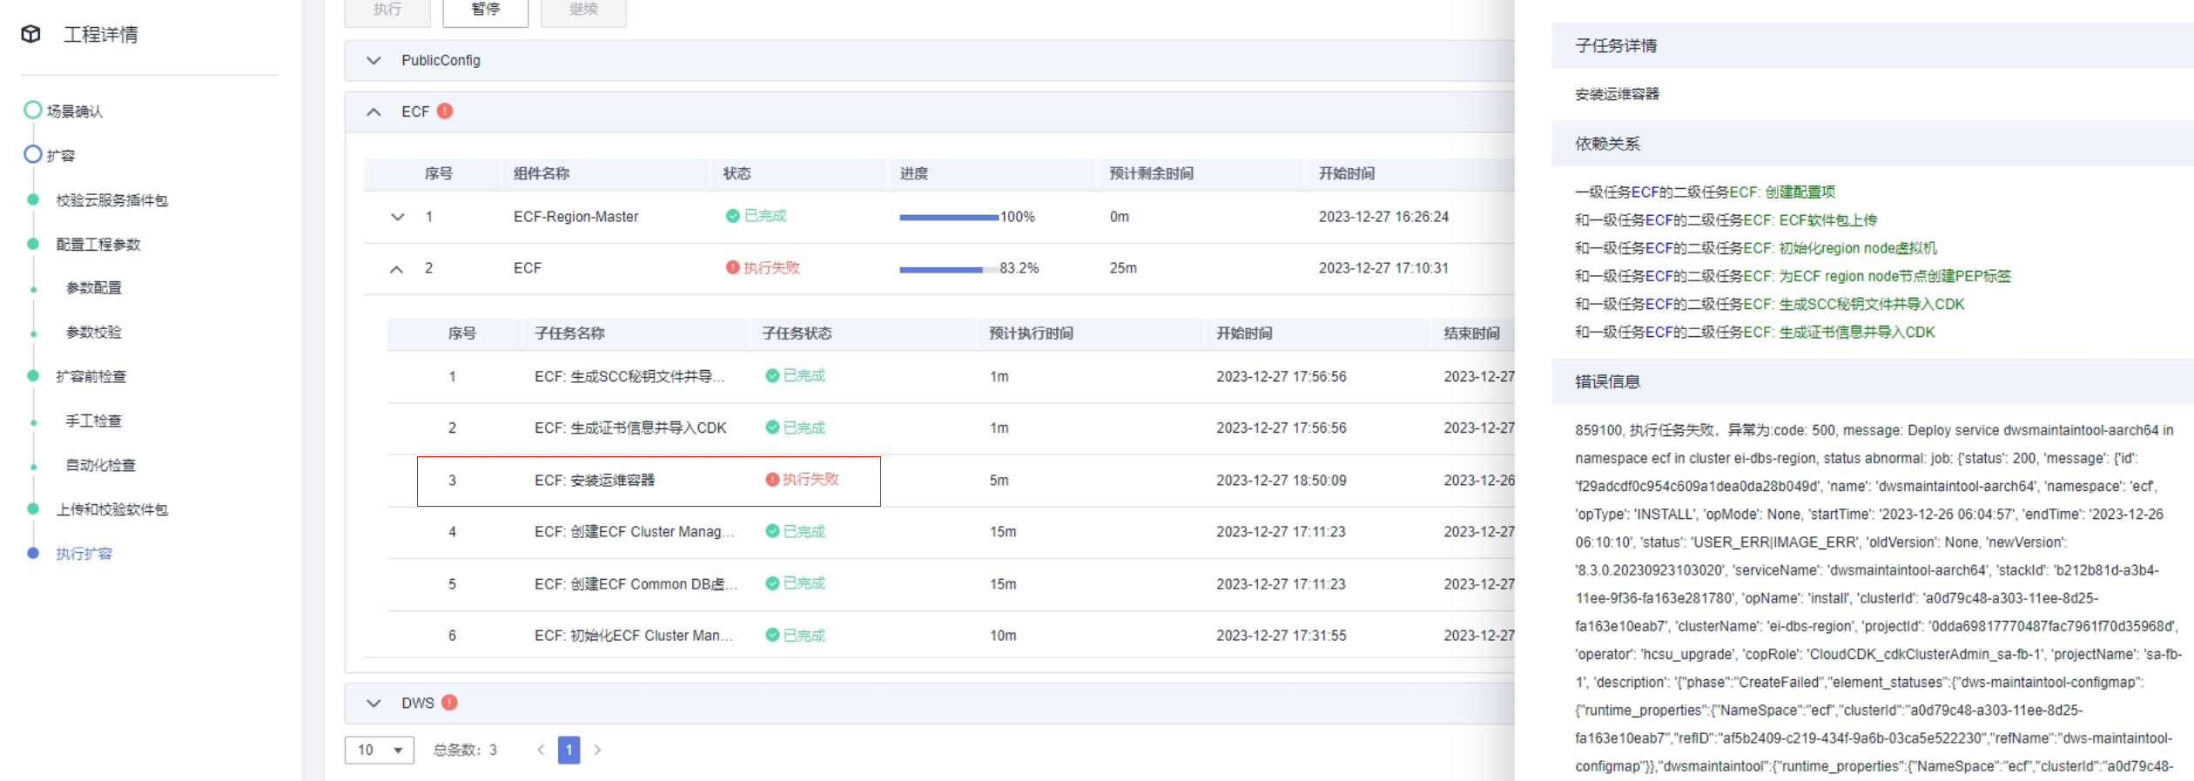
Task: Select 手工检查 sub-step
Action: (x=94, y=421)
